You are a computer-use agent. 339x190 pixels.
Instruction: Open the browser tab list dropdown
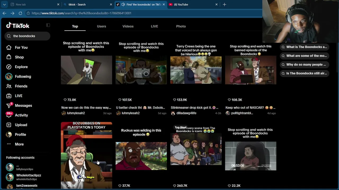tap(4, 4)
